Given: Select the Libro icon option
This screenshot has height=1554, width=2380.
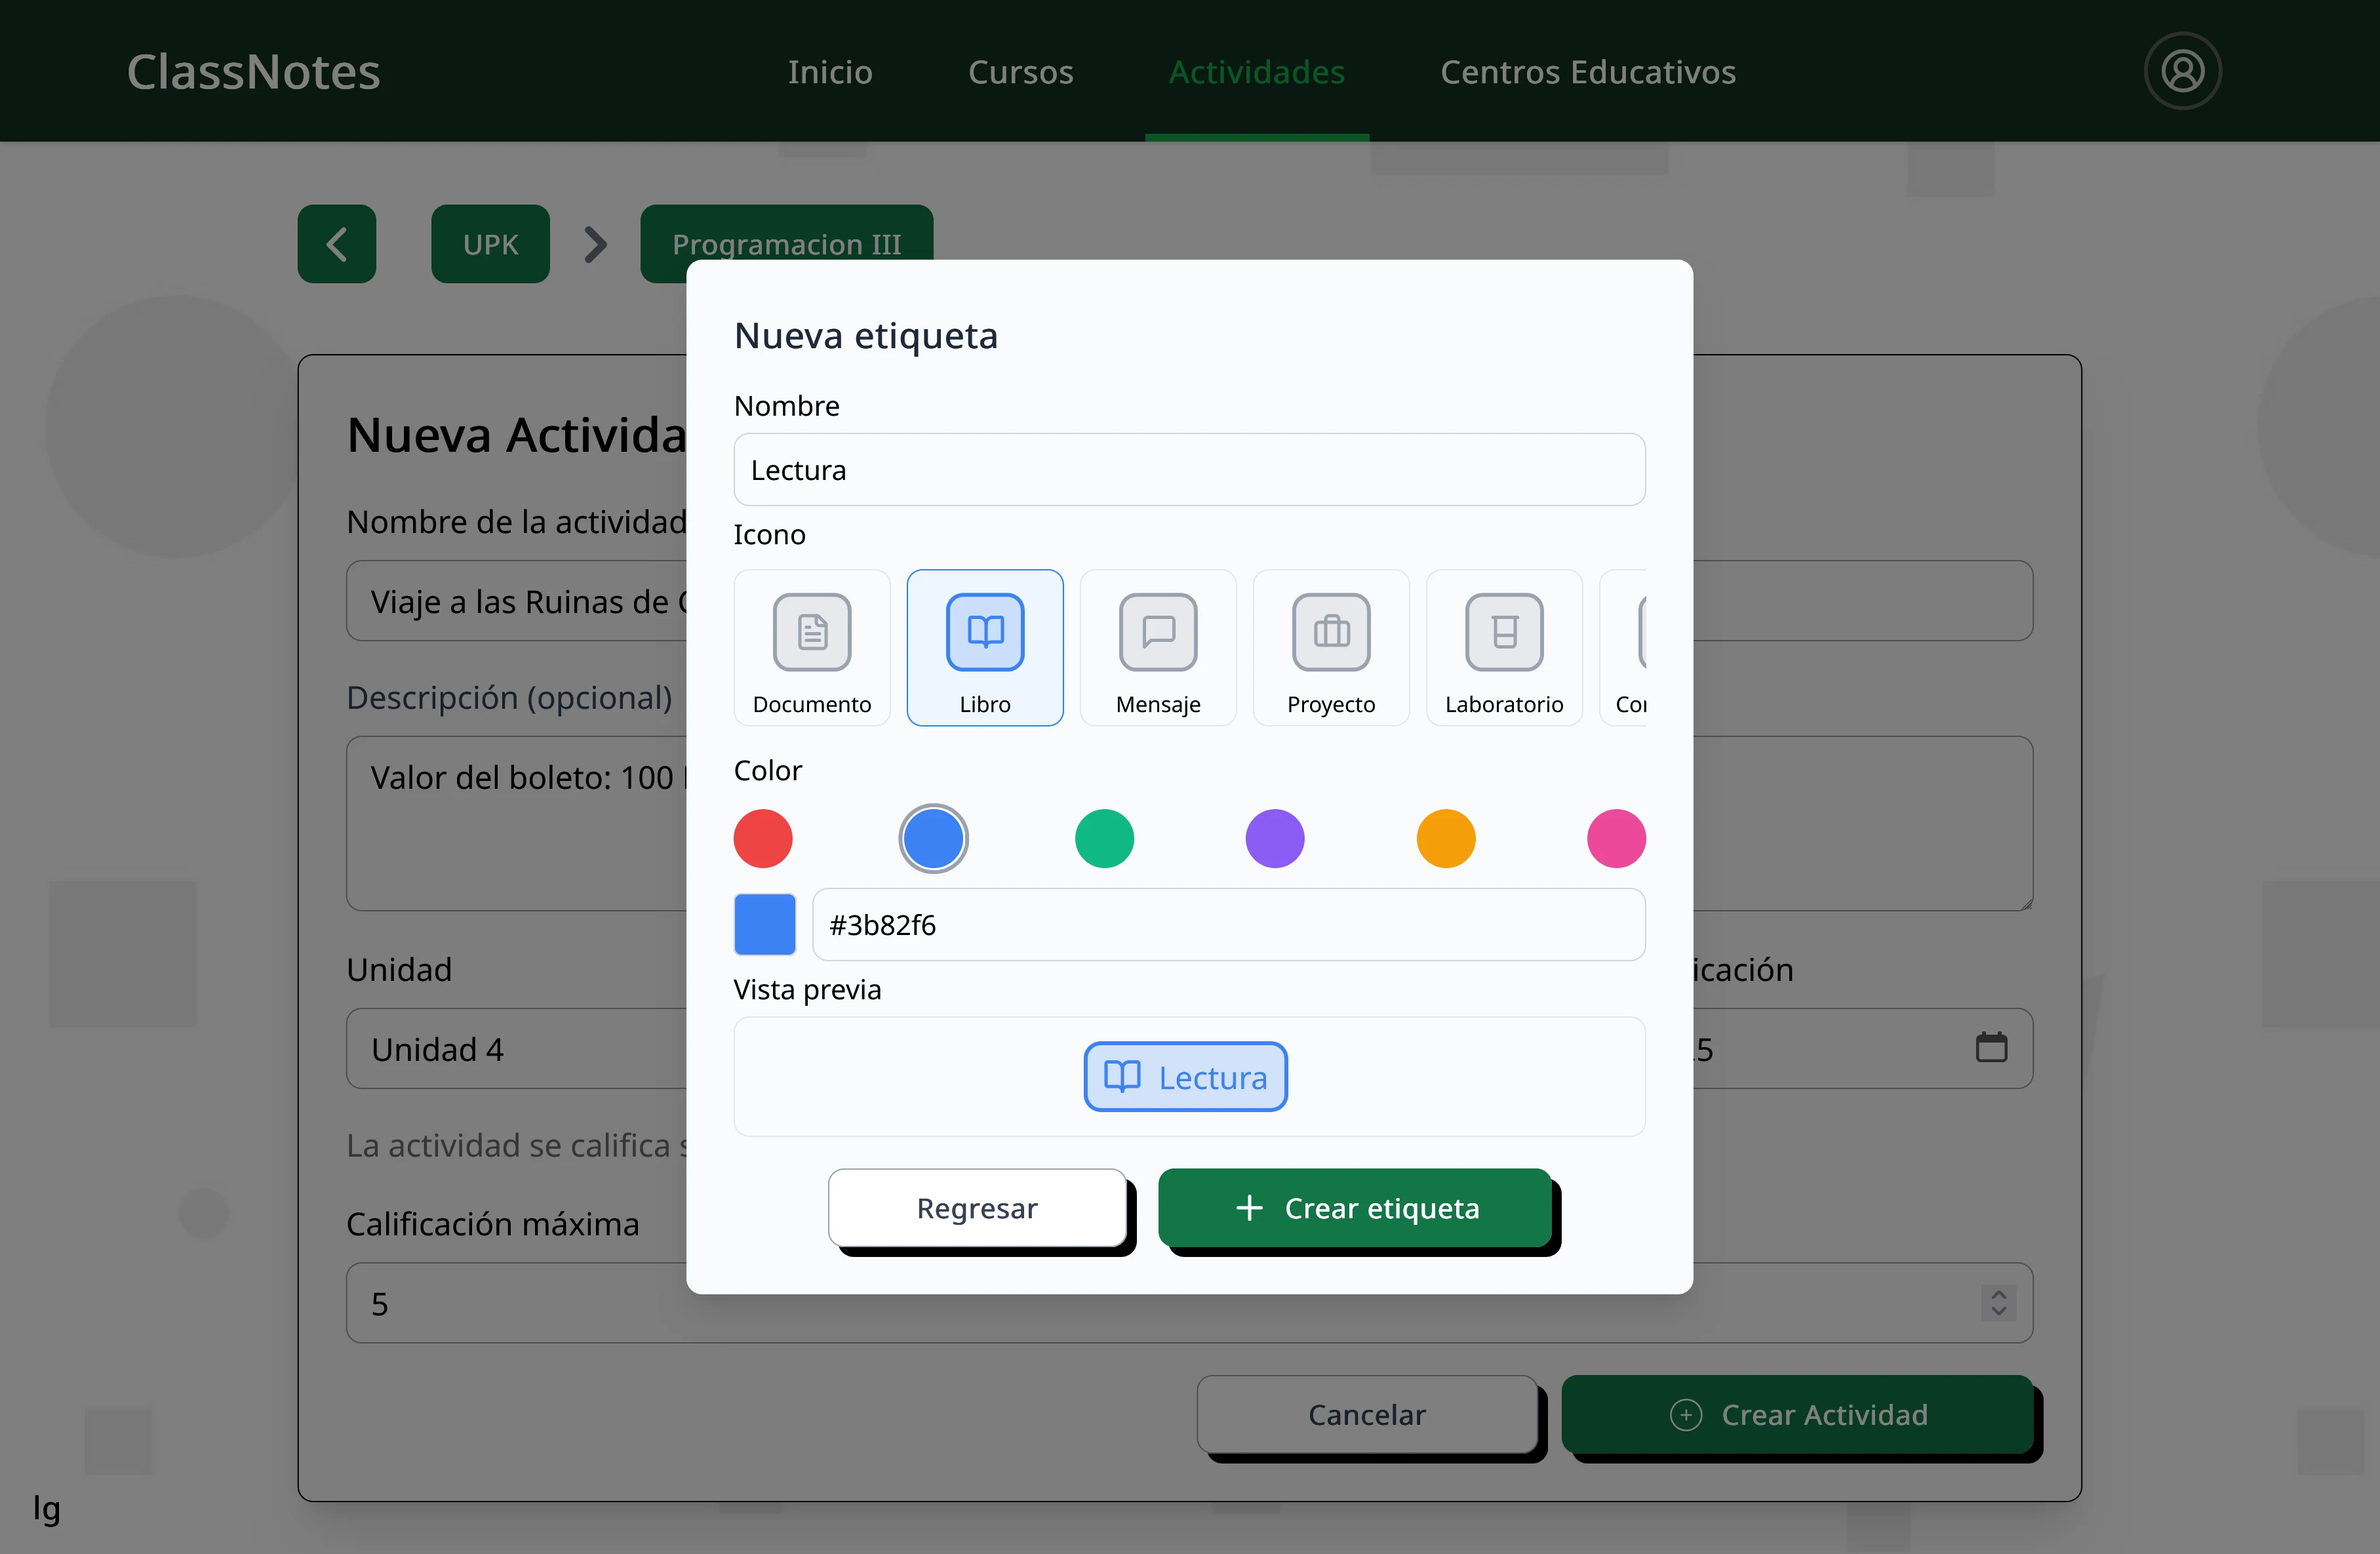Looking at the screenshot, I should pos(985,647).
